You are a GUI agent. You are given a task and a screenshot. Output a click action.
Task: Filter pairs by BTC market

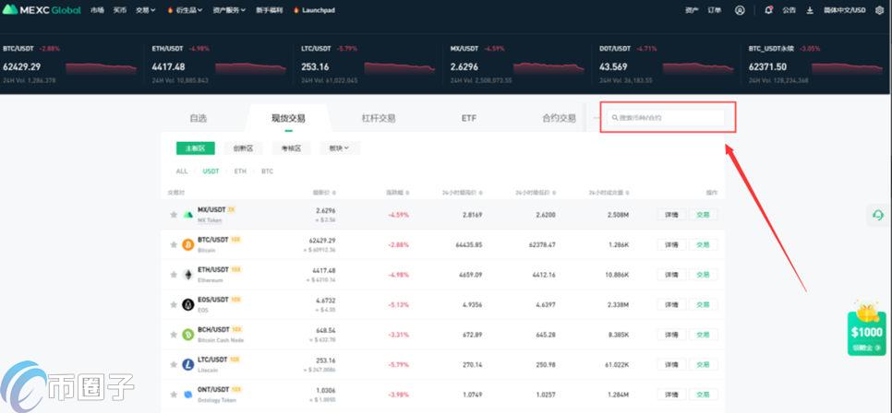point(267,171)
